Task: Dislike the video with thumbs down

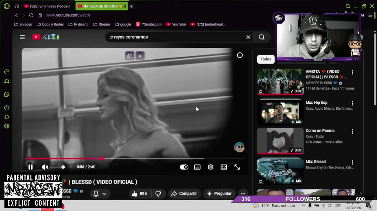Action: click(158, 193)
